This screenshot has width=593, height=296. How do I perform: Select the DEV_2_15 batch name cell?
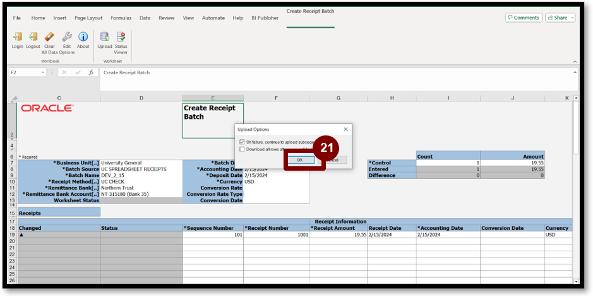[141, 175]
